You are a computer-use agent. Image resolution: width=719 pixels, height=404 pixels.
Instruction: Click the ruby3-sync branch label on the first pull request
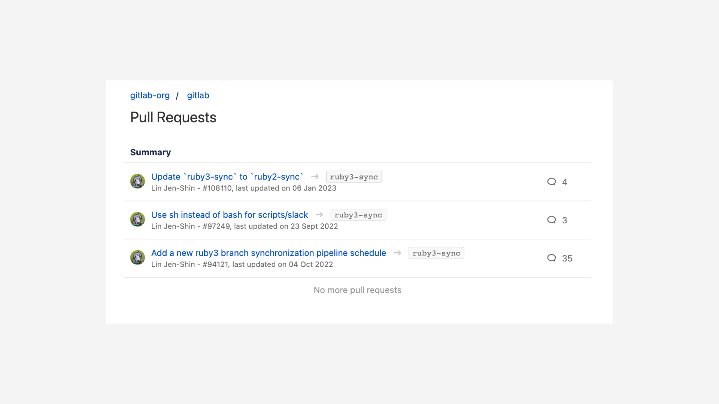pos(354,177)
